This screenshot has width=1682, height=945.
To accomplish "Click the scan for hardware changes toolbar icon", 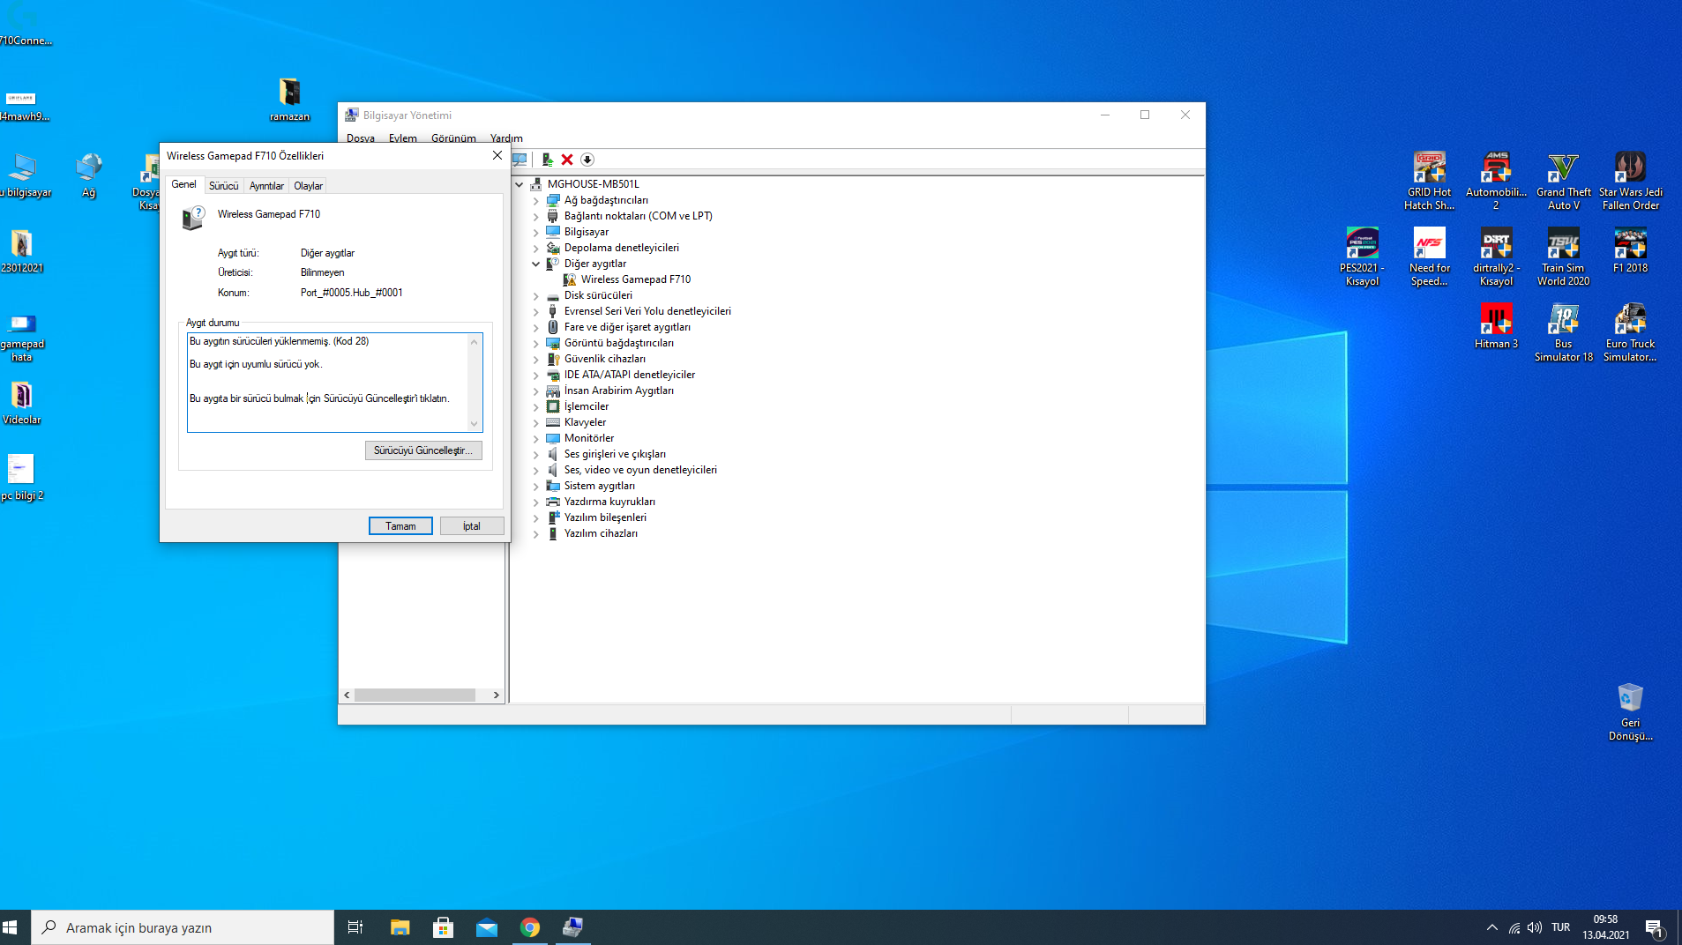I will pos(520,160).
